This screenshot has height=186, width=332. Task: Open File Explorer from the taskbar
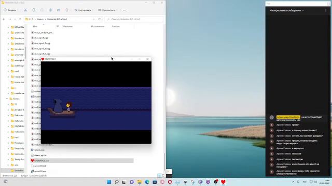[x=140, y=182]
